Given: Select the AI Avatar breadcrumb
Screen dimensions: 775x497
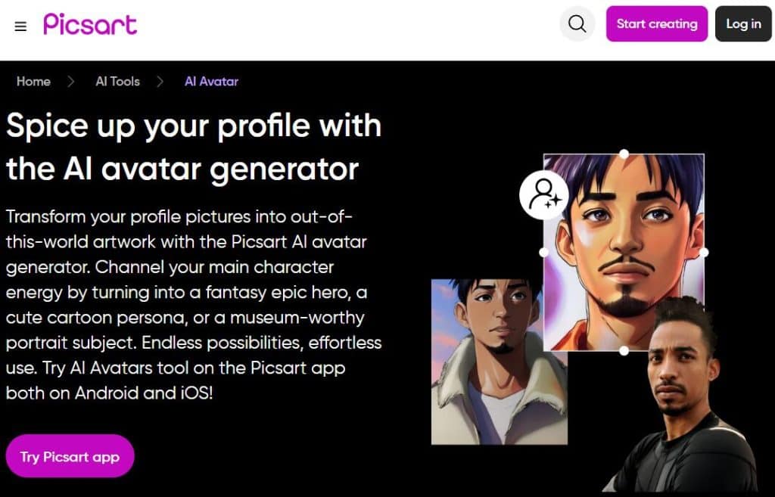Looking at the screenshot, I should tap(211, 82).
